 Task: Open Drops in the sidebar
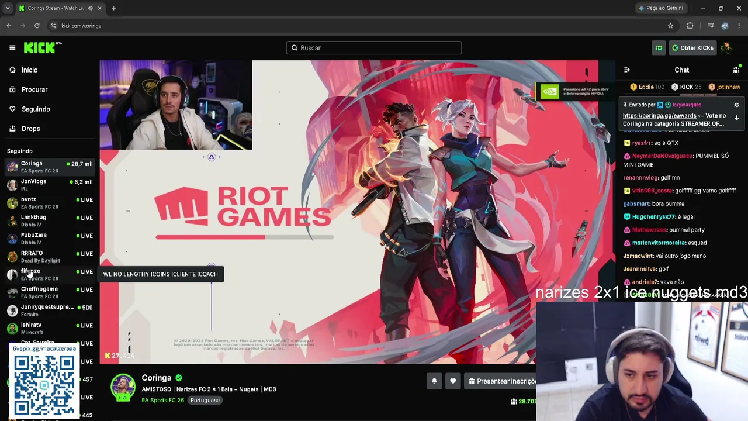[x=30, y=129]
